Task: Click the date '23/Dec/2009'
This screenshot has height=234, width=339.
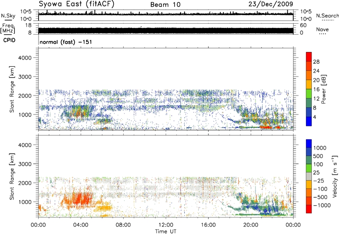Action: [271, 4]
